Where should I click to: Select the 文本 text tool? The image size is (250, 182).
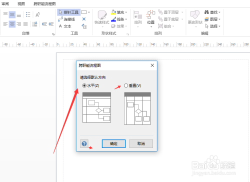(x=65, y=26)
